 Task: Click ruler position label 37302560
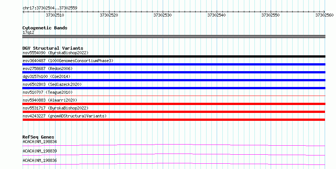[x=324, y=15]
